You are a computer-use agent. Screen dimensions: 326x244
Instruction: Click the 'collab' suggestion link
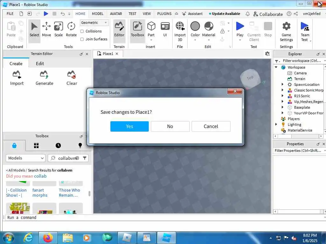point(40,176)
